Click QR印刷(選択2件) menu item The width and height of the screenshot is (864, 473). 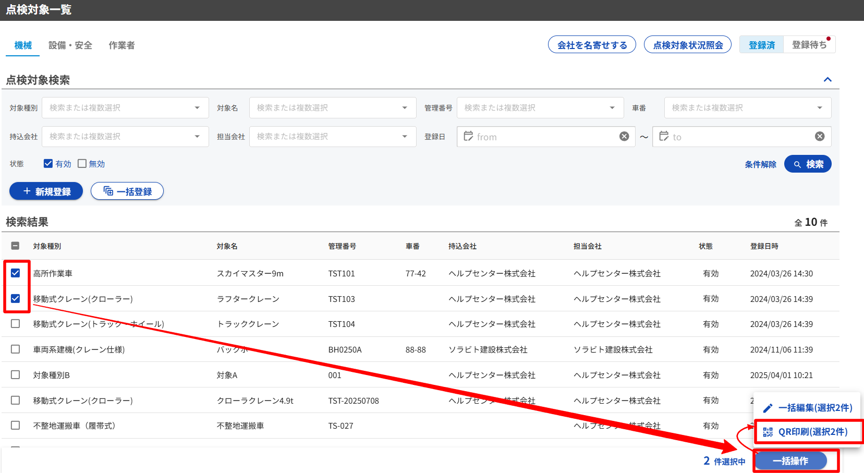tap(808, 432)
